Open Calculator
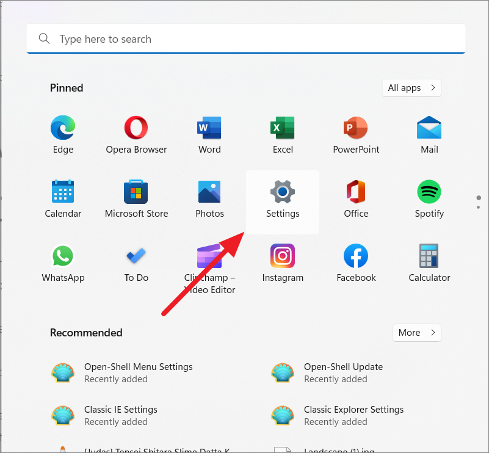 coord(429,264)
